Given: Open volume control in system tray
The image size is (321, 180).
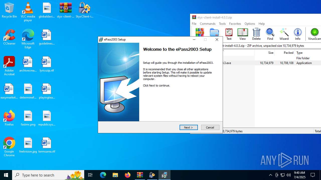Looking at the screenshot, I should (x=289, y=175).
